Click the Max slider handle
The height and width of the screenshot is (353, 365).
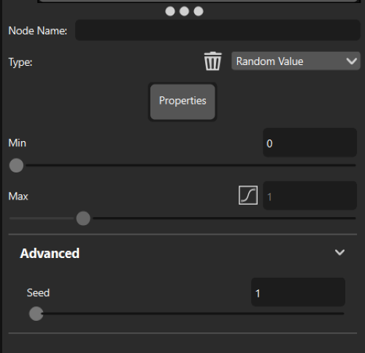[x=83, y=219]
